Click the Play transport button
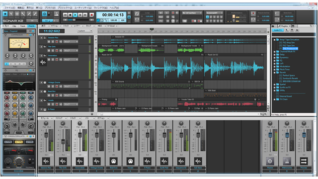This screenshot has height=179, width=318. tap(75, 15)
